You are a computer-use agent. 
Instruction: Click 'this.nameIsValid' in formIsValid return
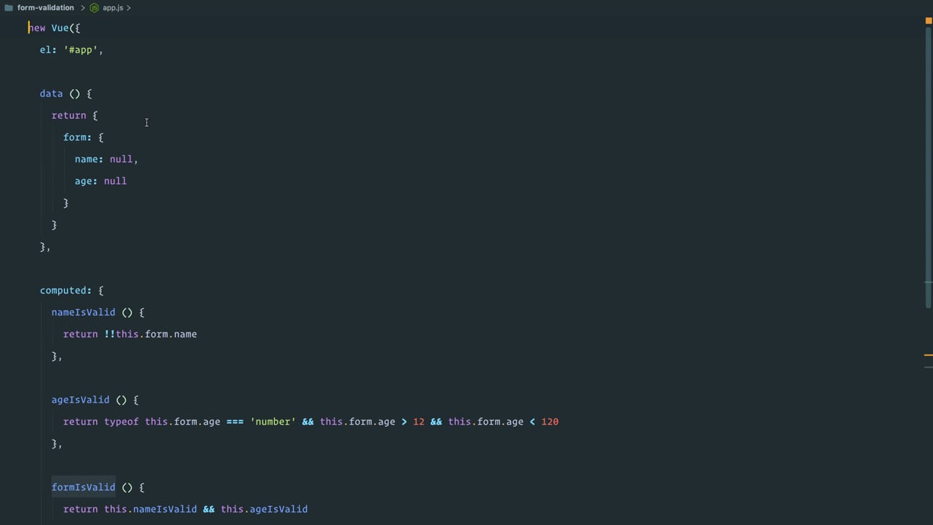point(150,509)
